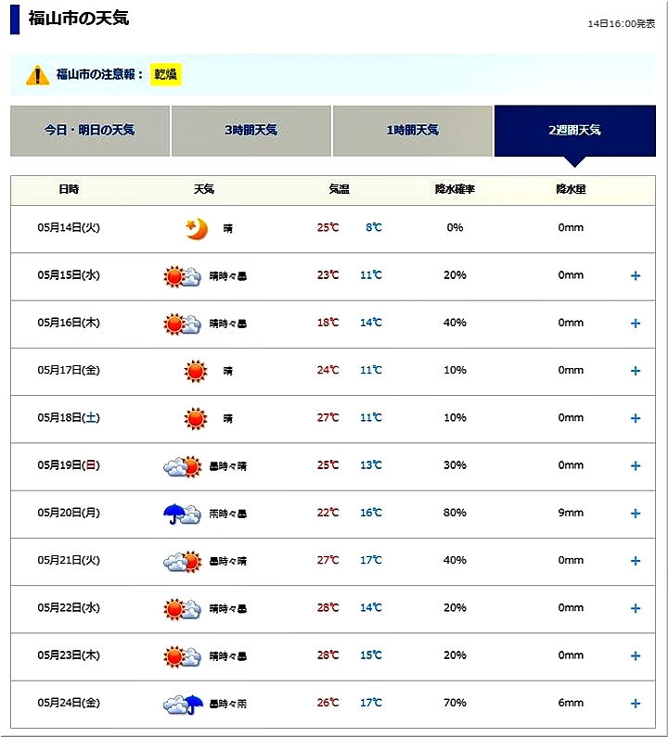Image resolution: width=668 pixels, height=737 pixels.
Task: Expand the 05月20日(月) rainy day row
Action: (636, 514)
